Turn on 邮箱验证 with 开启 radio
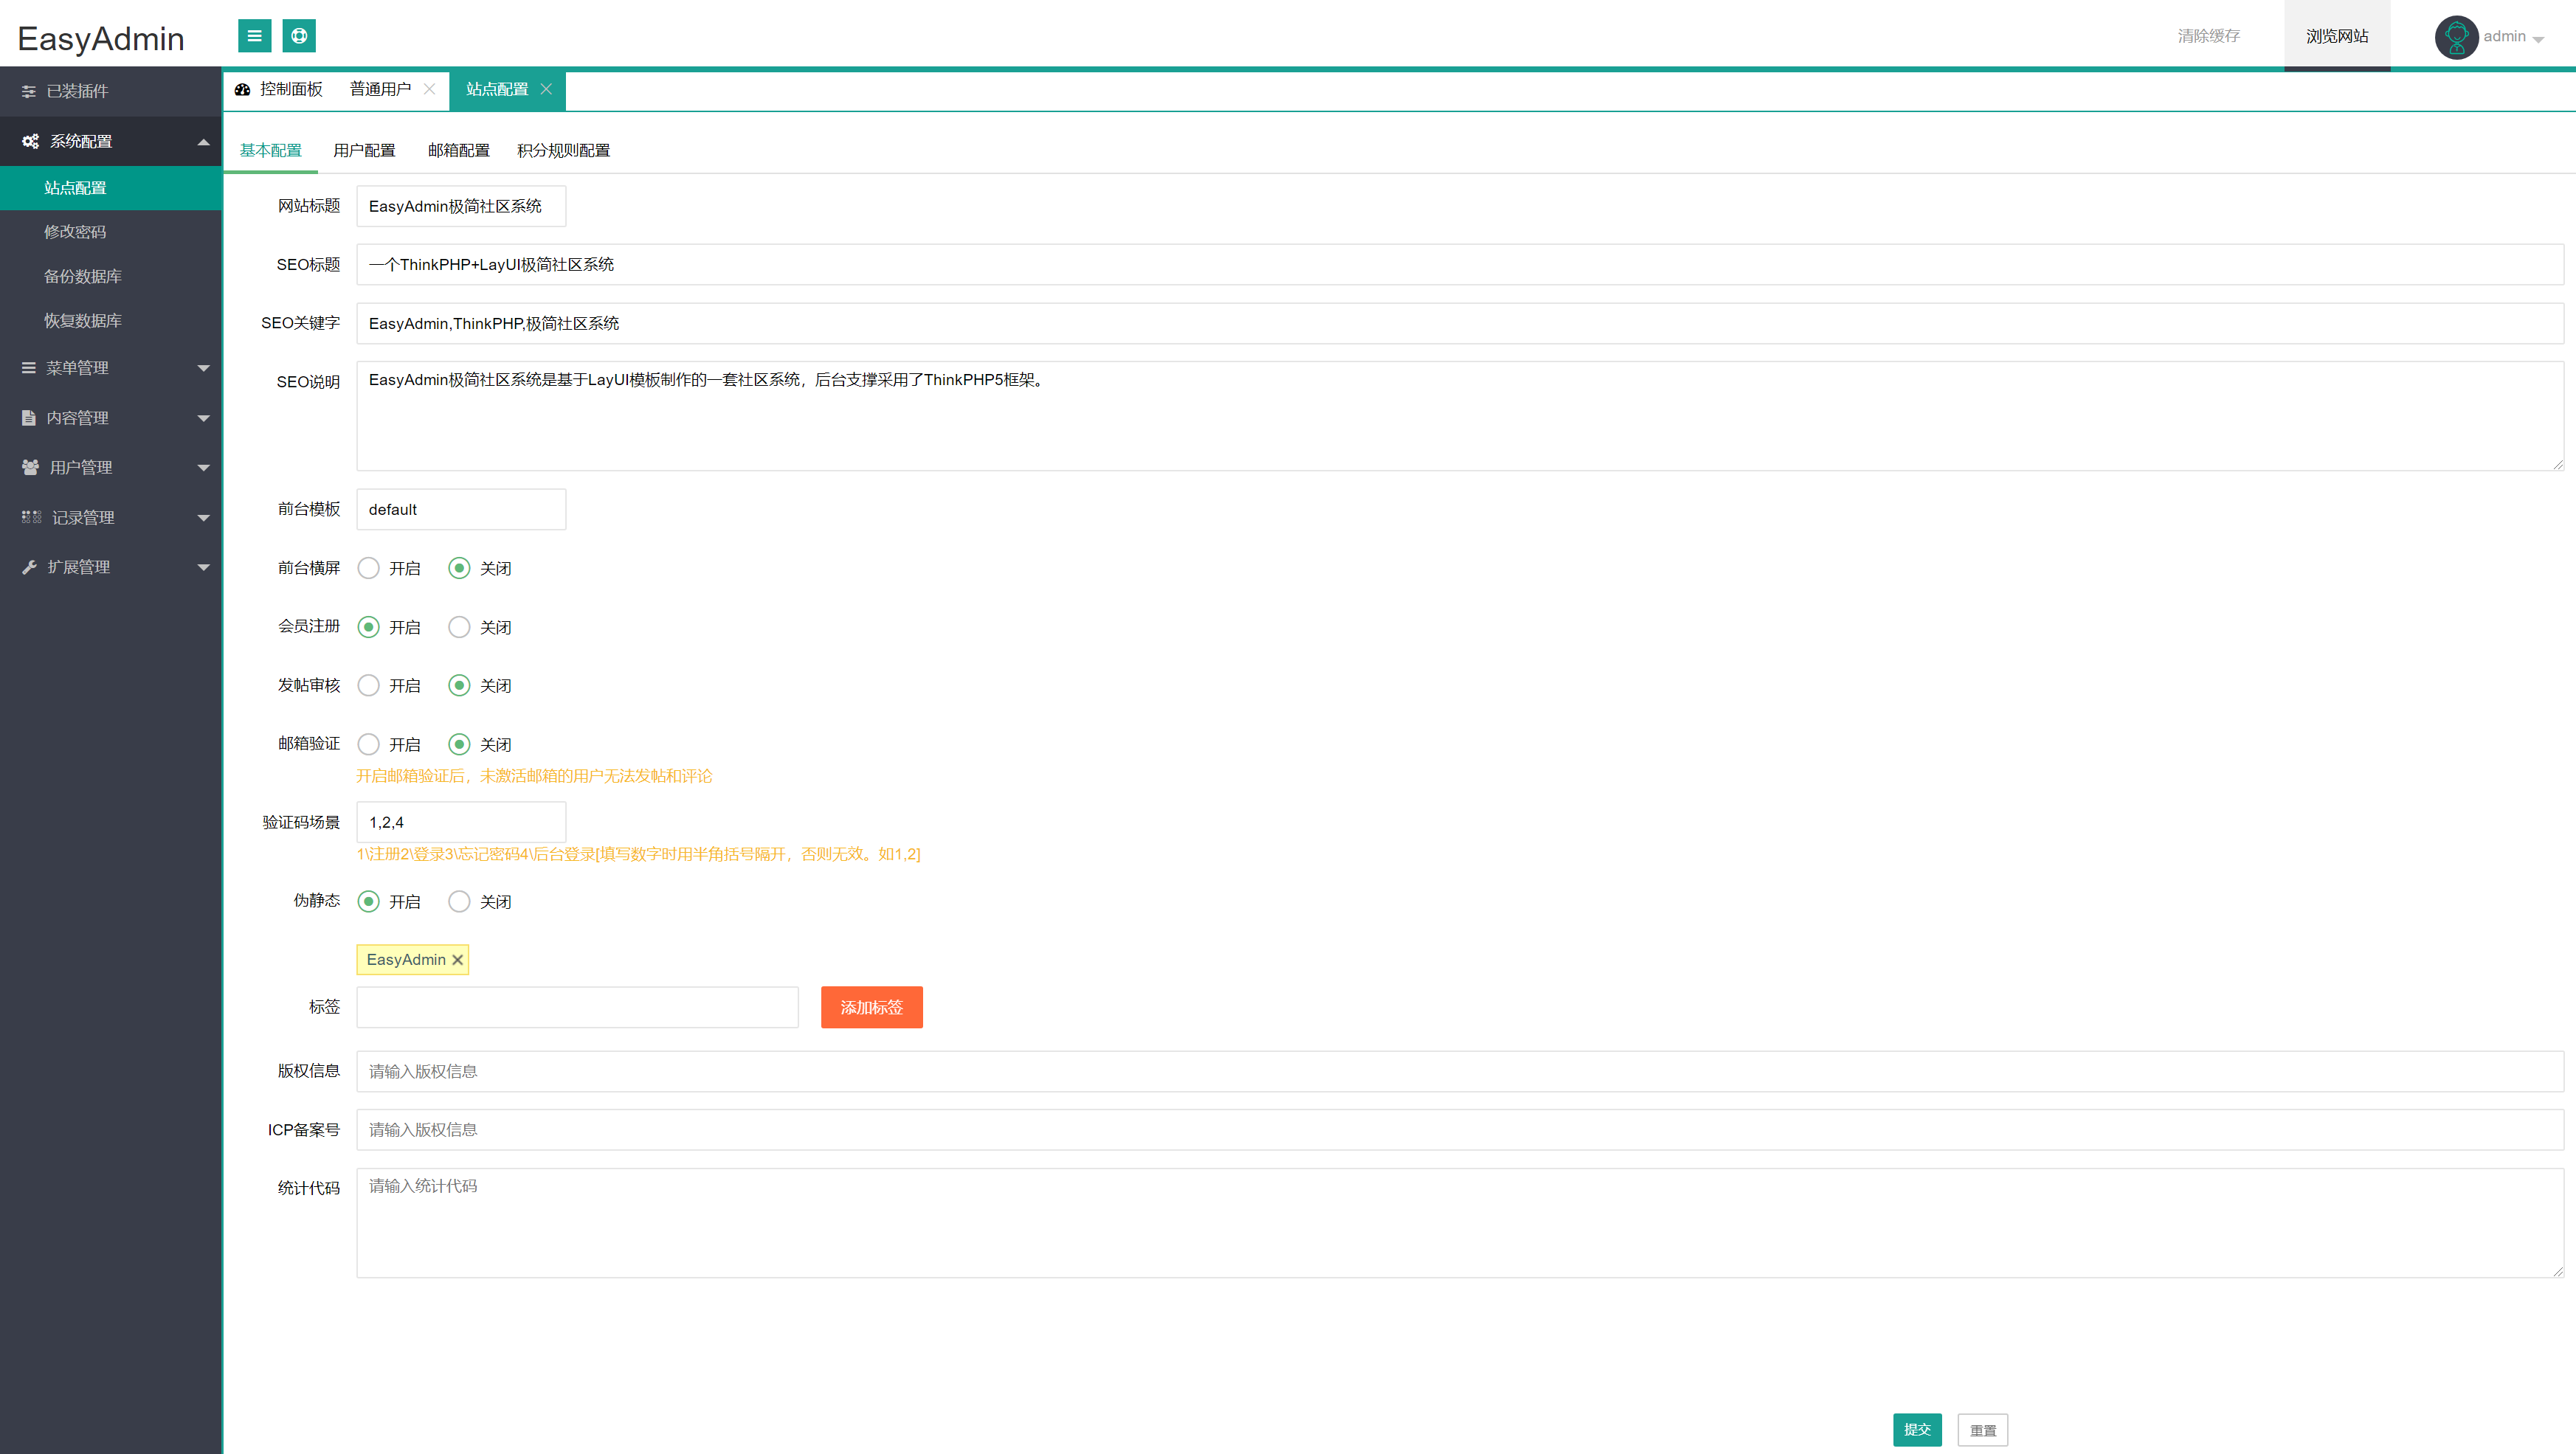The image size is (2576, 1454). [x=369, y=744]
